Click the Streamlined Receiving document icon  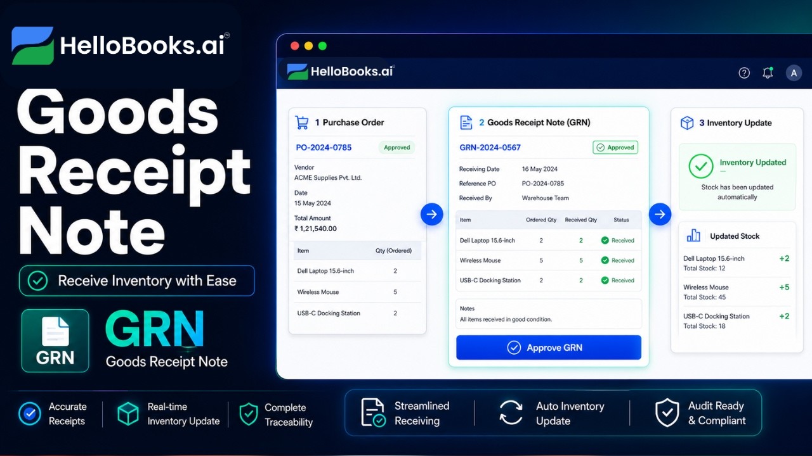372,412
